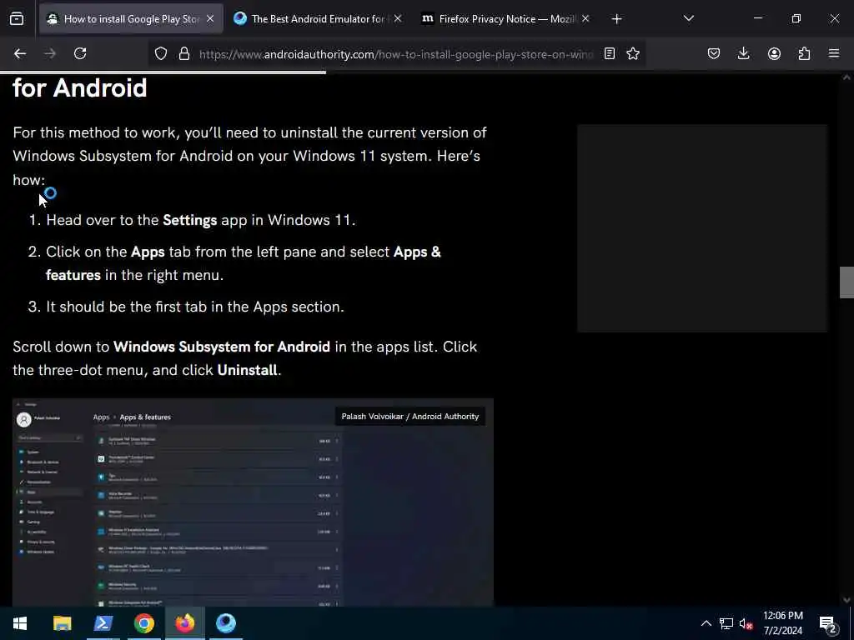Open PowerShell from taskbar
The width and height of the screenshot is (854, 640).
pos(103,623)
